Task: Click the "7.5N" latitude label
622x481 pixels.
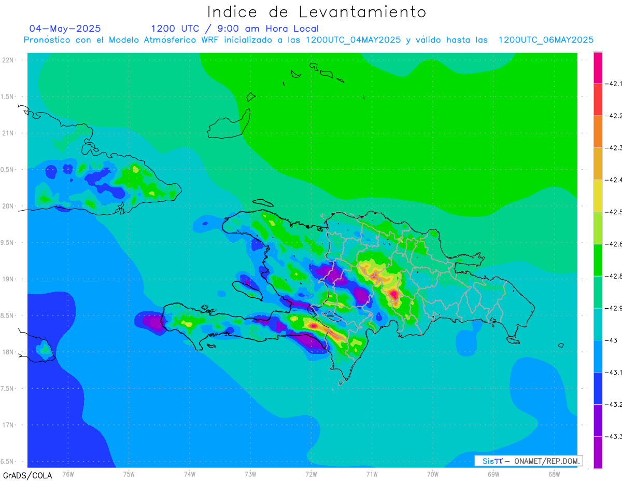Action: pyautogui.click(x=7, y=389)
